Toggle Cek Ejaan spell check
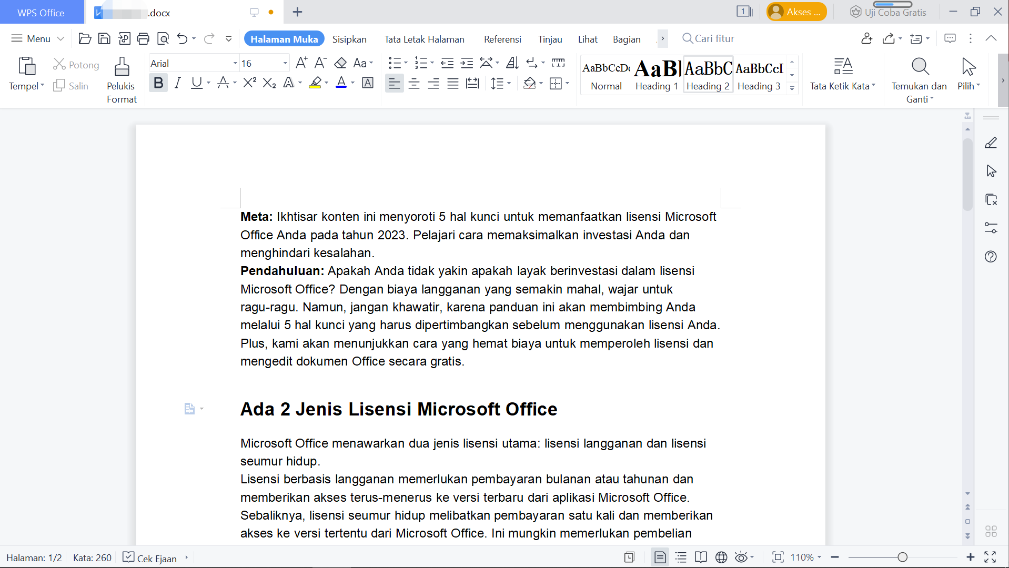 click(150, 557)
